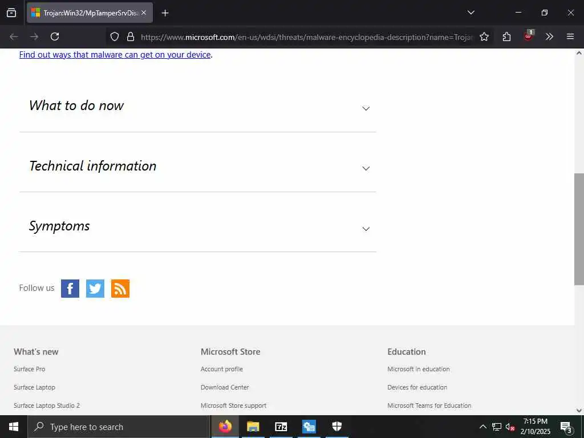Screen dimensions: 584x438
Task: Click the microsoft.com URL address bar
Action: pos(306,37)
